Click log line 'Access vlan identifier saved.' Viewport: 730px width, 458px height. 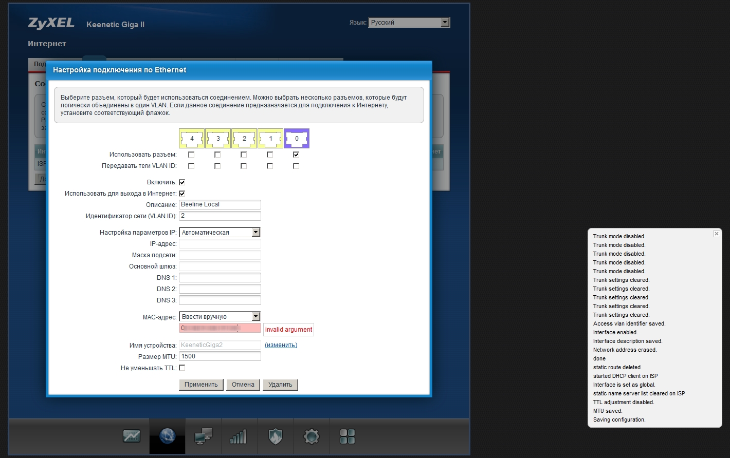tap(629, 324)
